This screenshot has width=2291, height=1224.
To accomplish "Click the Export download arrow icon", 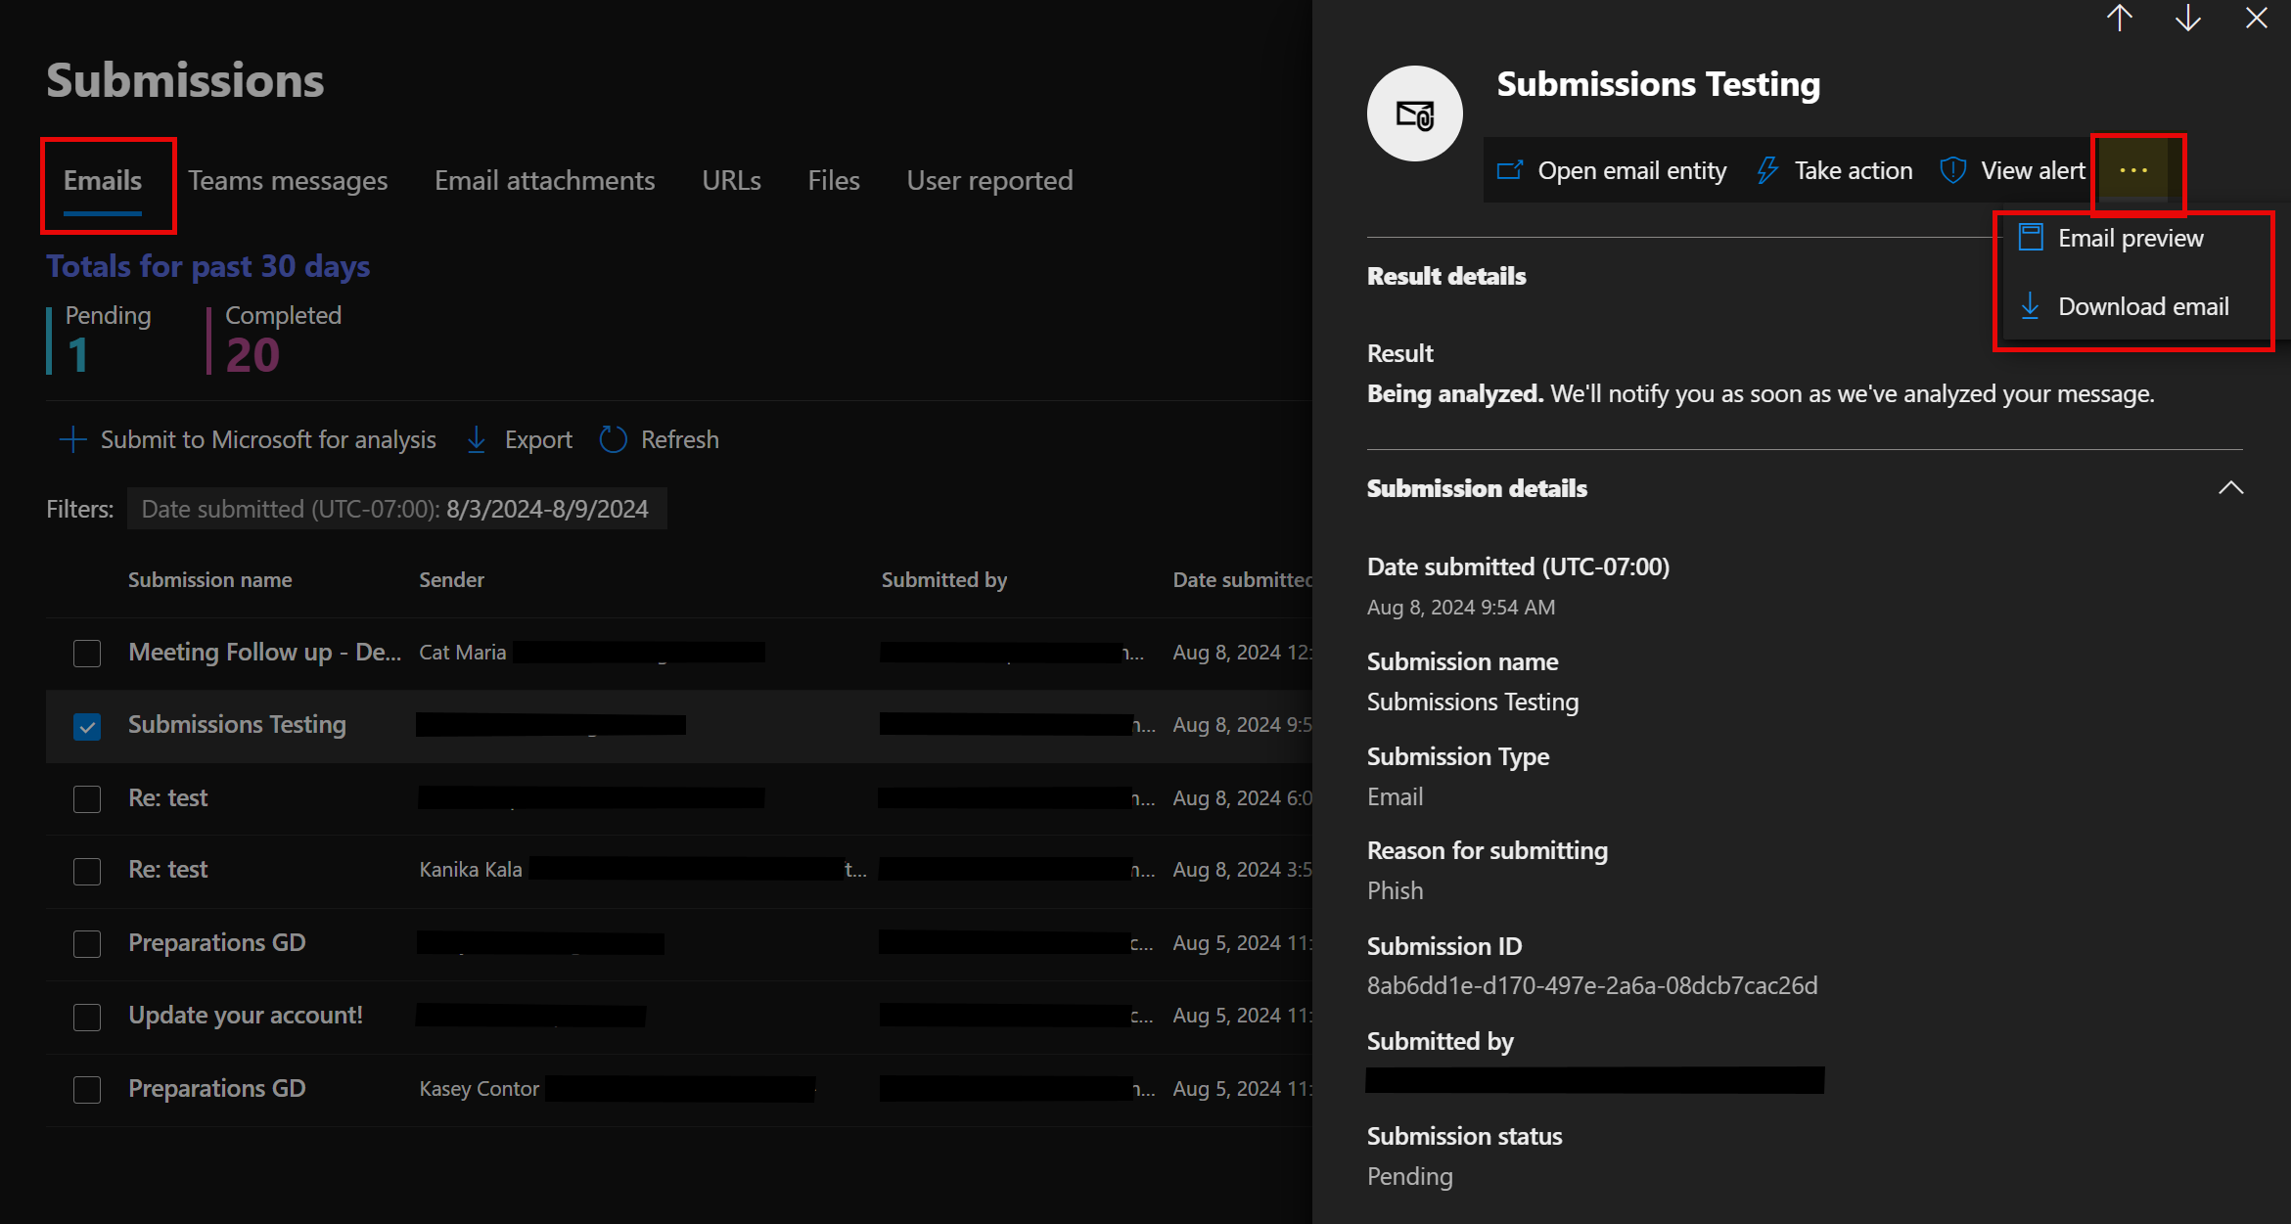I will [483, 441].
